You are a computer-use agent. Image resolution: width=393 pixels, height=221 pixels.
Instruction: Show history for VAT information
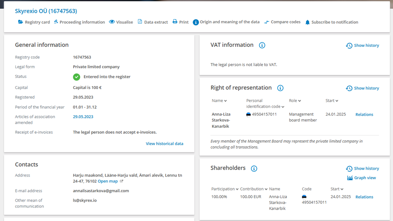tap(362, 46)
